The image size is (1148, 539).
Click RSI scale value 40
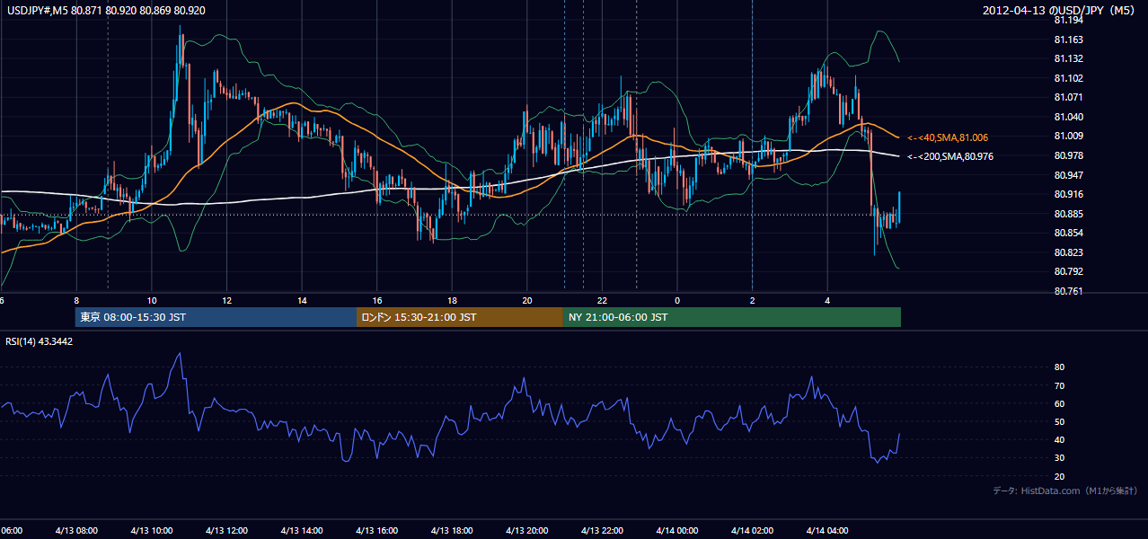pyautogui.click(x=1060, y=439)
